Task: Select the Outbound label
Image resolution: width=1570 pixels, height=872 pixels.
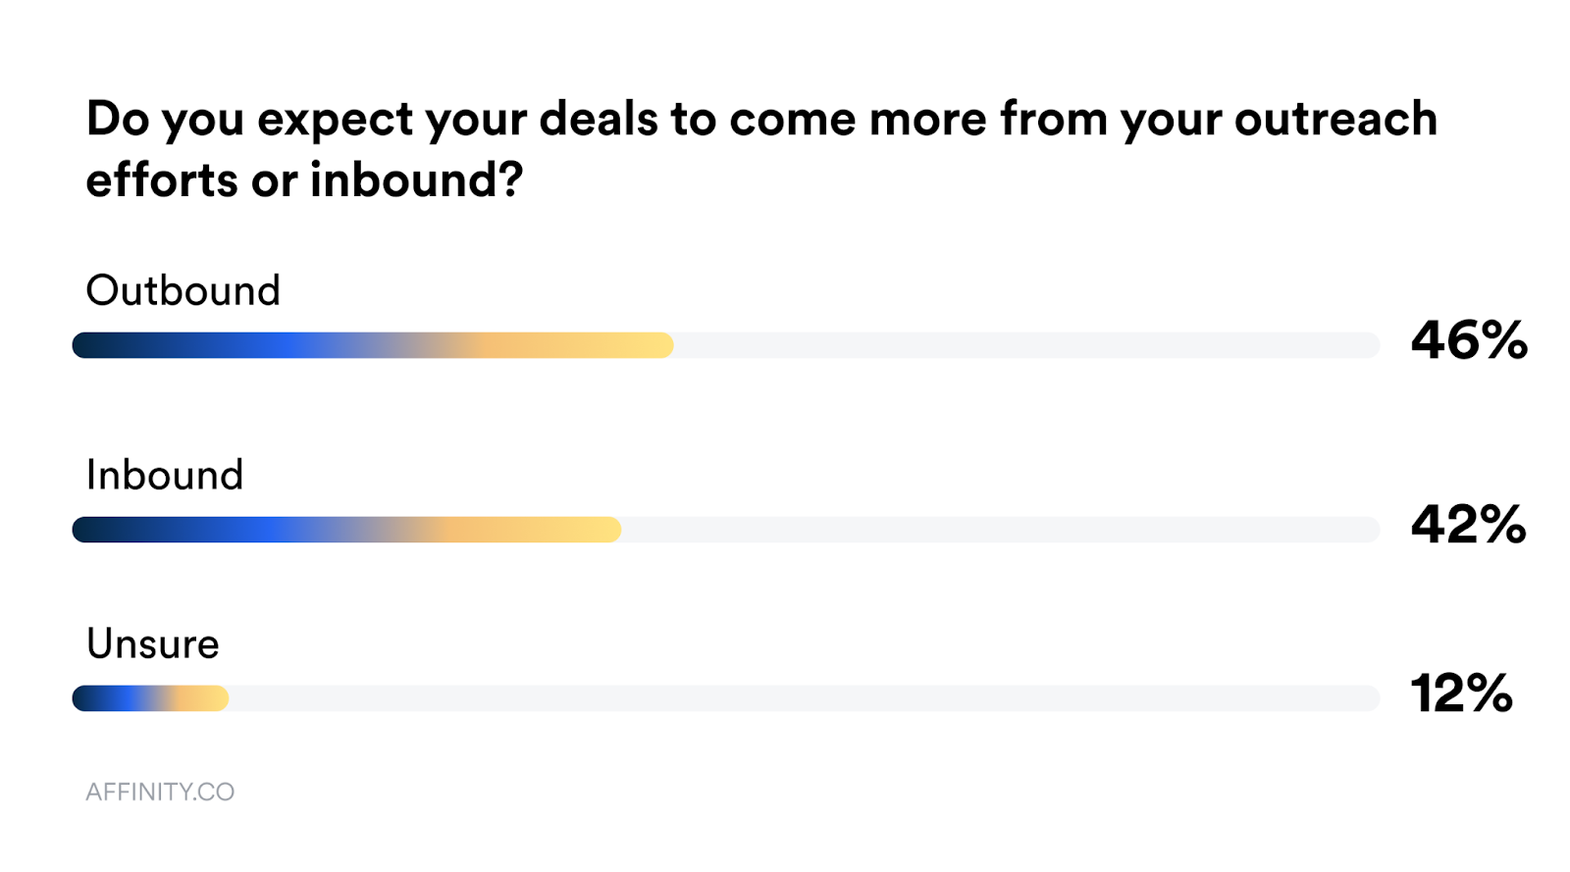Action: pyautogui.click(x=183, y=291)
